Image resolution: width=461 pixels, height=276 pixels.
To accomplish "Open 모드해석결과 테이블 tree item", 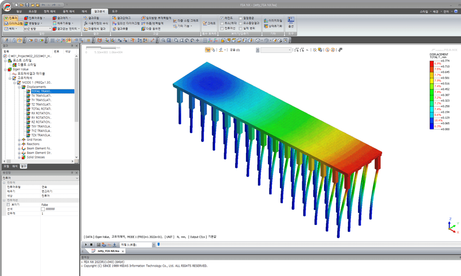I will (x=31, y=74).
